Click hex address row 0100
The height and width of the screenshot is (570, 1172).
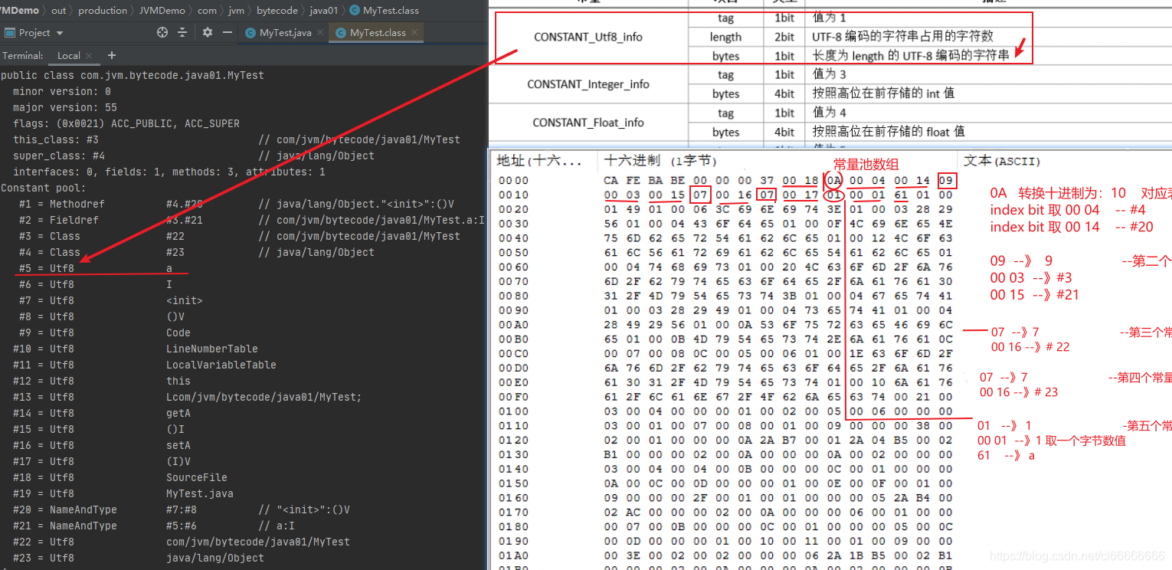[512, 411]
